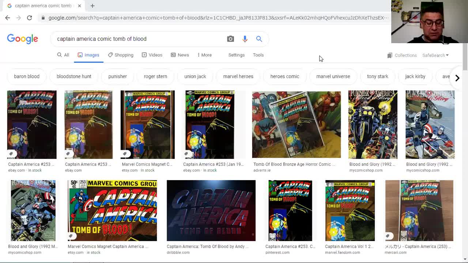Click the lock icon in the address bar
This screenshot has width=468, height=263.
coord(43,18)
